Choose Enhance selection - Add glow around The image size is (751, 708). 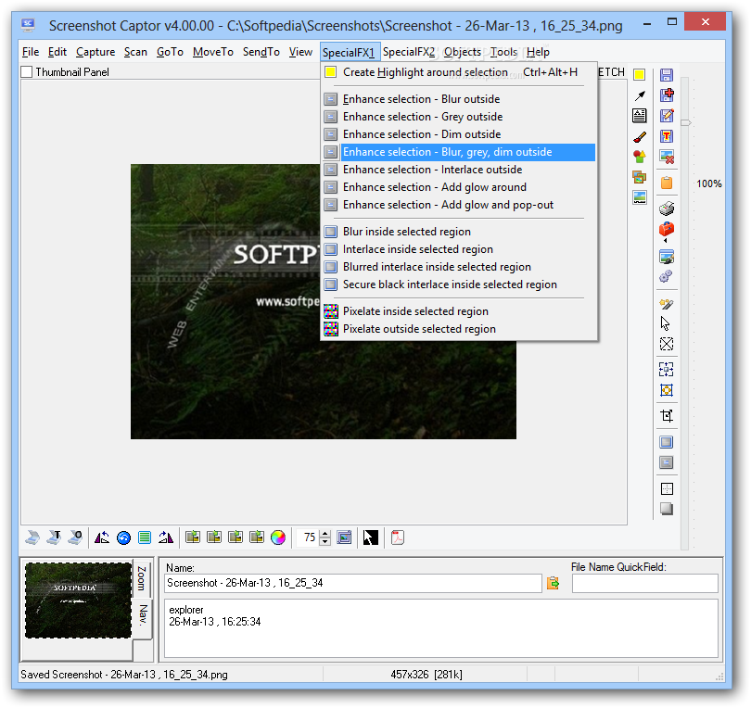coord(458,187)
